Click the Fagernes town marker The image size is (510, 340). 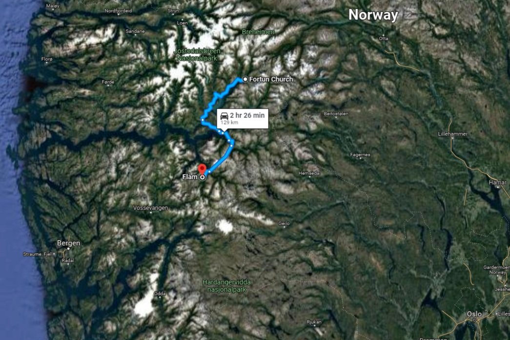360,159
